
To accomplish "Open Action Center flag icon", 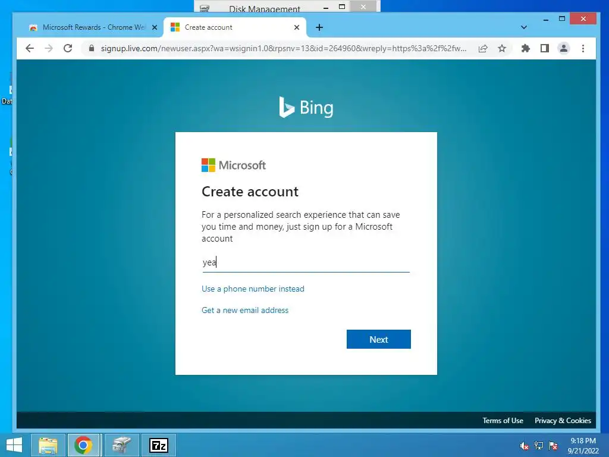I will pos(553,446).
